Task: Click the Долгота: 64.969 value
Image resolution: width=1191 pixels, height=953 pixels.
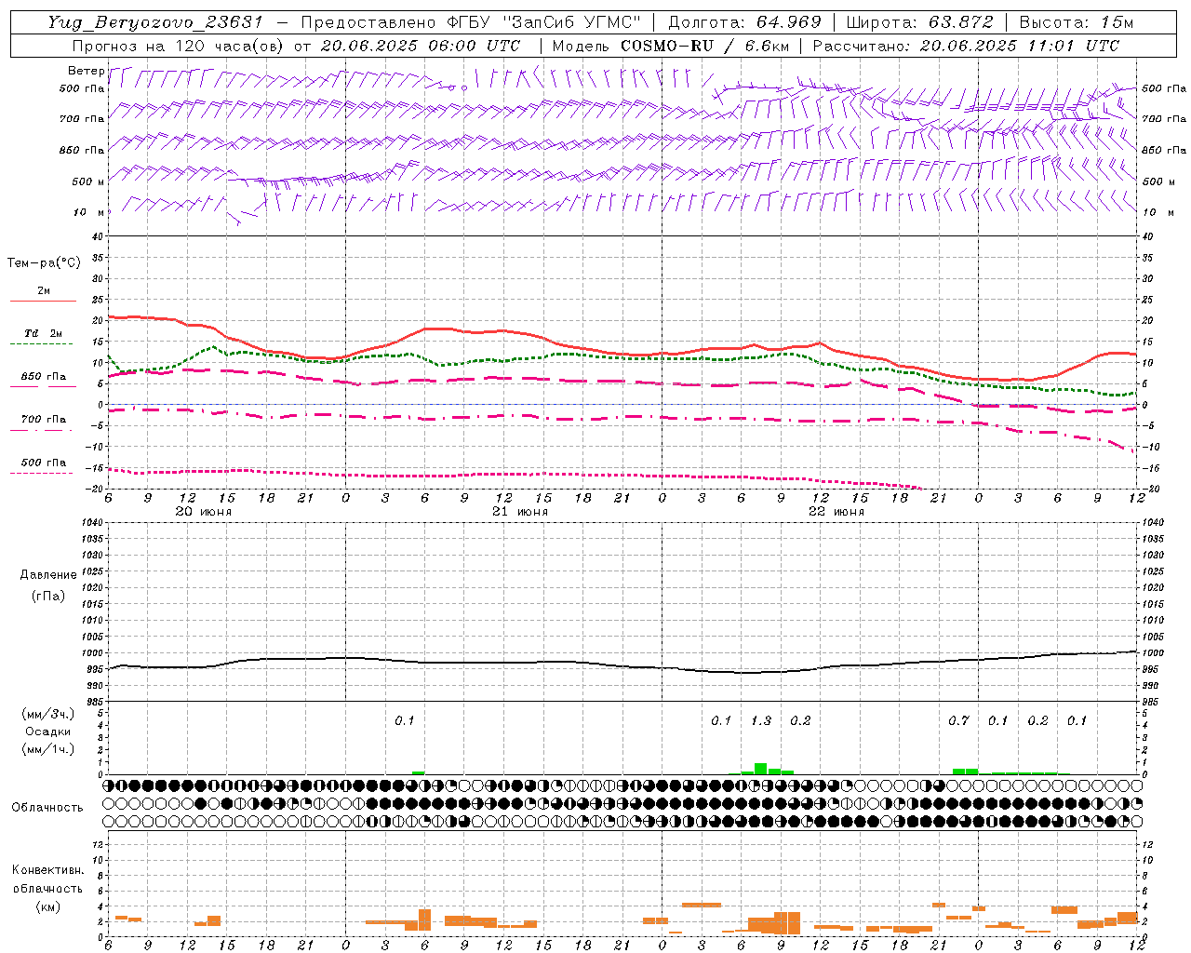Action: pos(744,22)
